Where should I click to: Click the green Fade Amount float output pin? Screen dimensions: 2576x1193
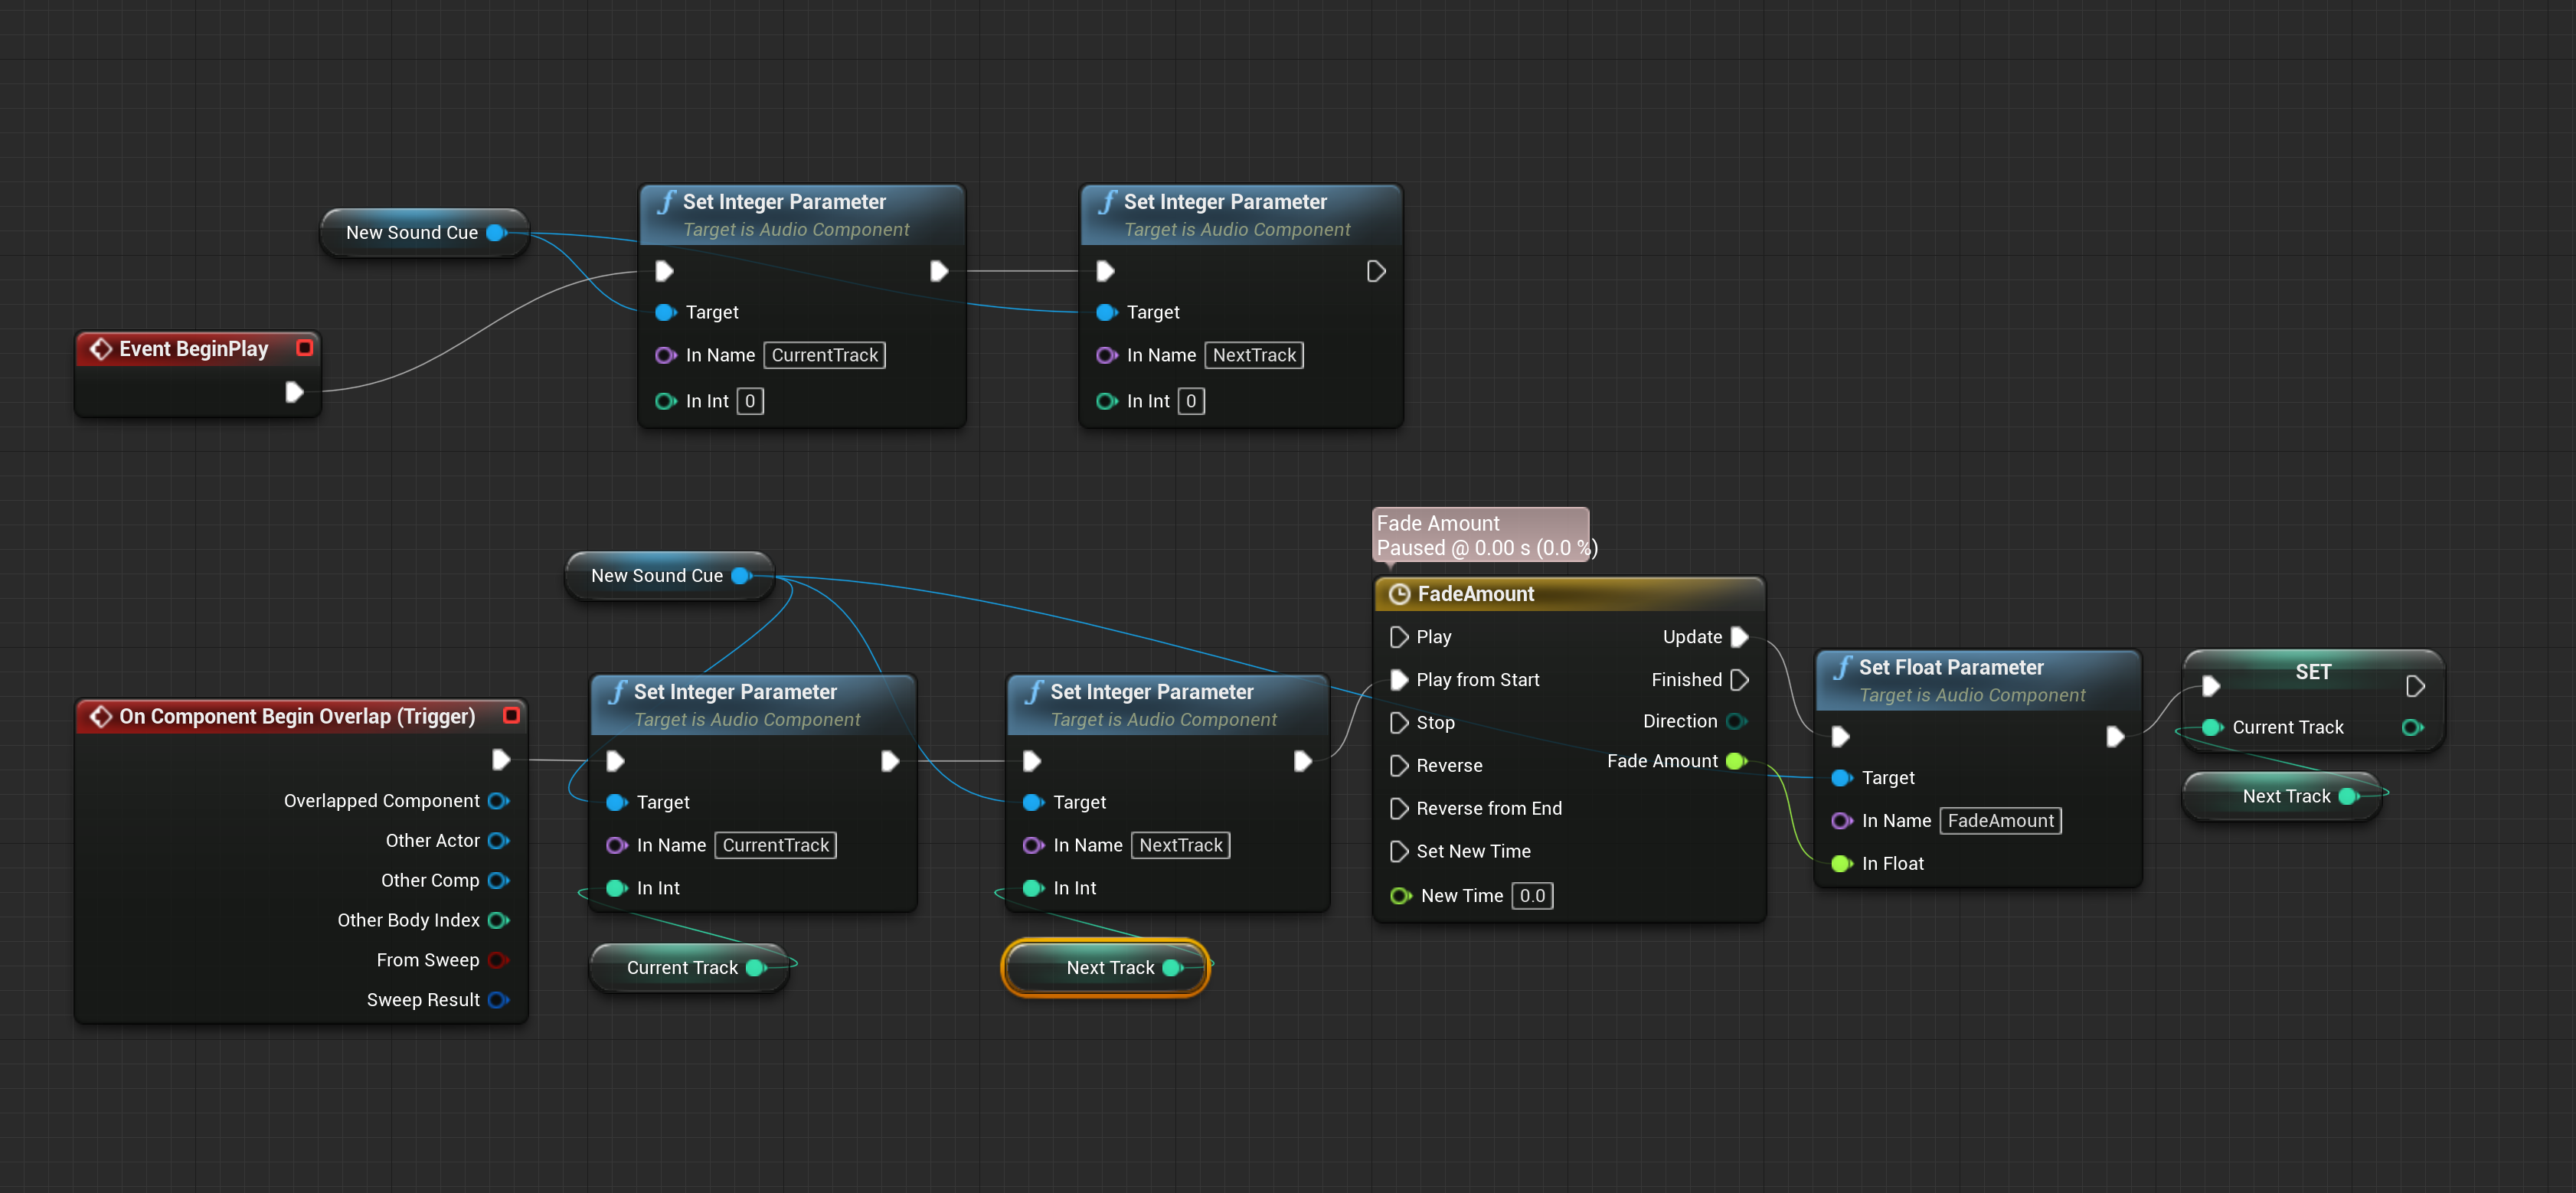[x=1736, y=761]
